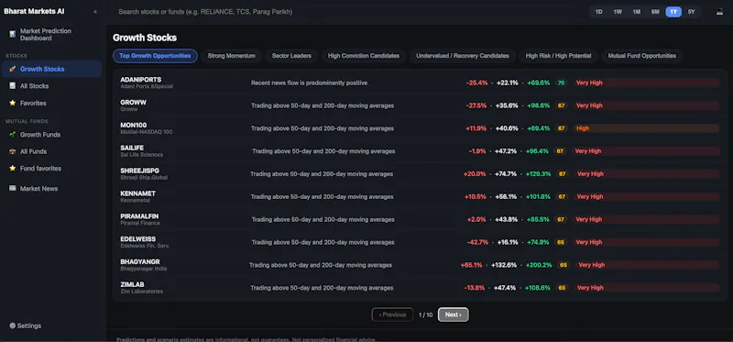733x342 pixels.
Task: Open the MON100 Motilal-NASDAQ 100 row
Action: click(420, 128)
